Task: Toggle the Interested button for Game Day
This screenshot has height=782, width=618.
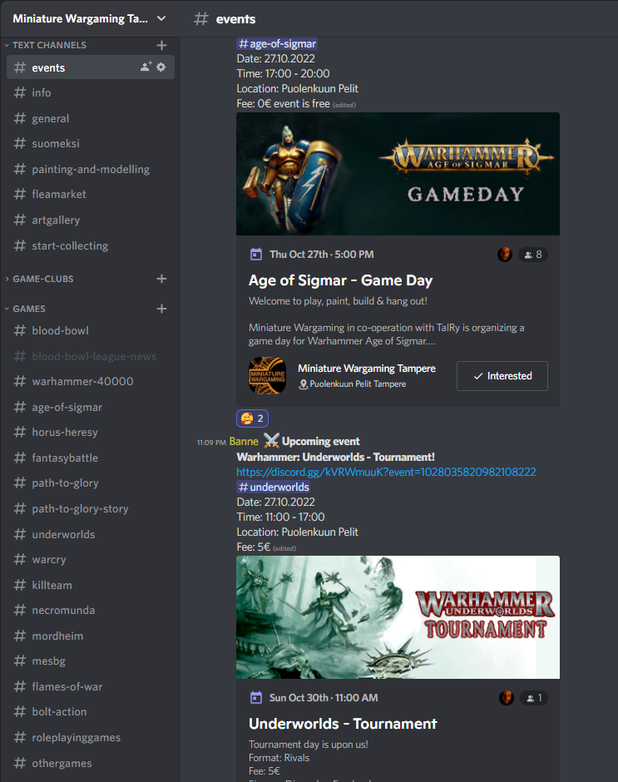Action: [502, 376]
